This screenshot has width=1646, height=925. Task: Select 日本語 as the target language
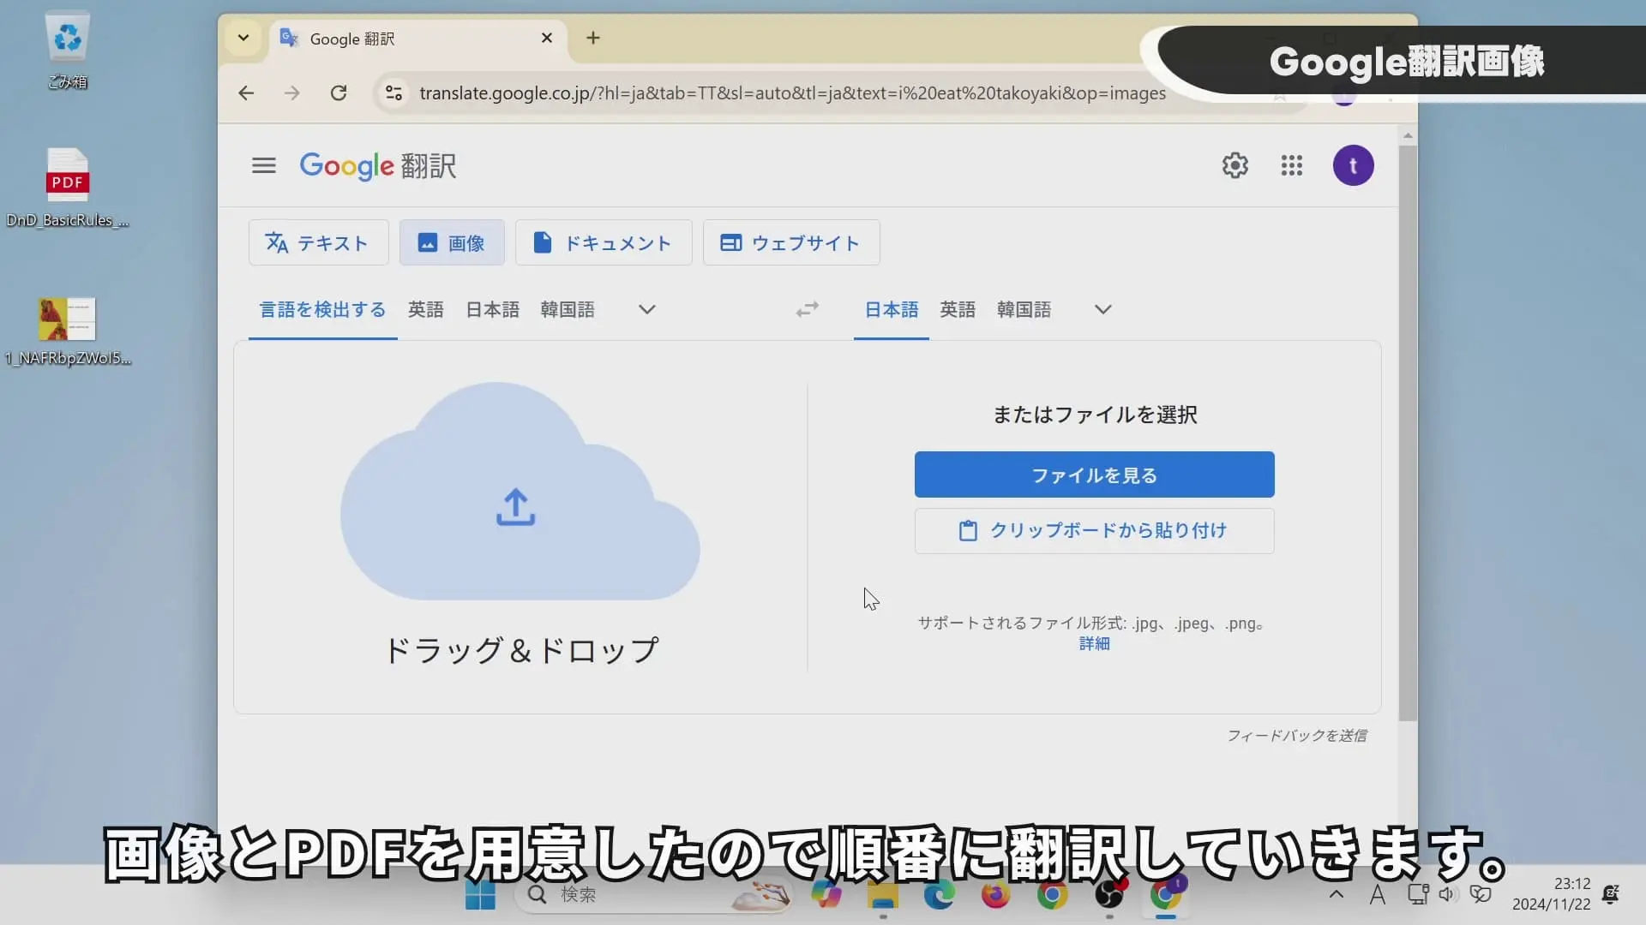coord(891,308)
